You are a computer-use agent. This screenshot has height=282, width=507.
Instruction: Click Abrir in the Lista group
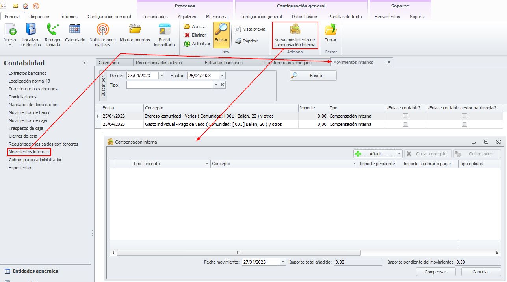click(x=195, y=26)
